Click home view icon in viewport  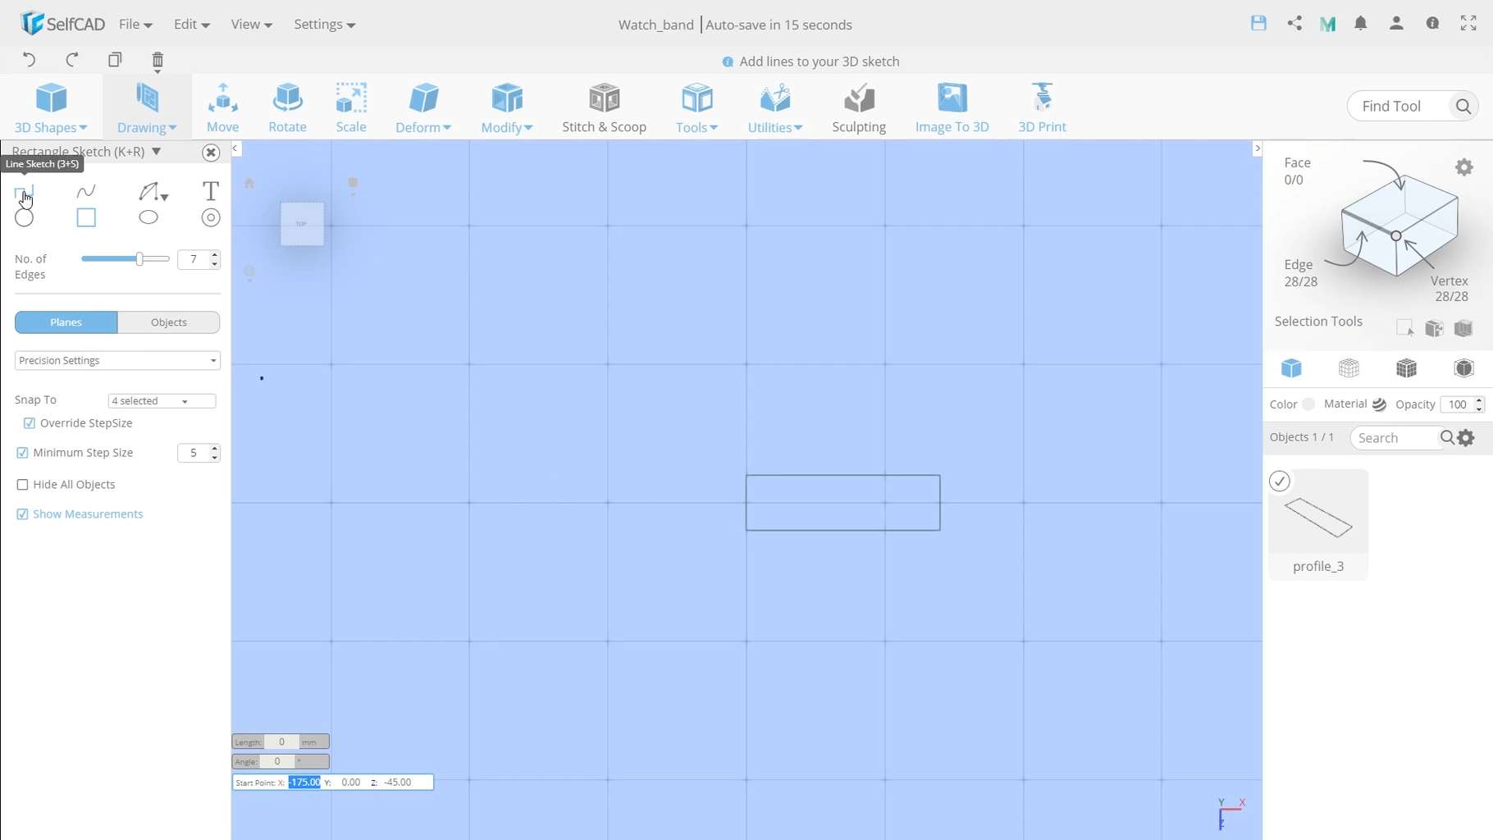point(249,183)
